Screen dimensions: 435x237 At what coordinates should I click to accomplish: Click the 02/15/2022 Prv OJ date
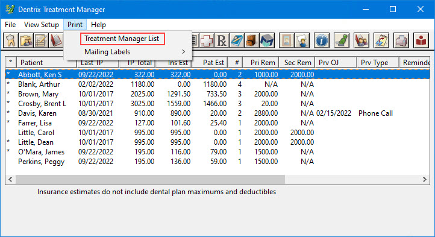point(334,113)
